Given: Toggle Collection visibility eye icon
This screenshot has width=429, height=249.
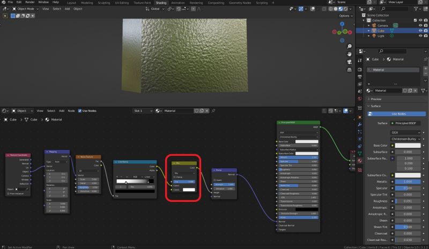Looking at the screenshot, I should [420, 20].
